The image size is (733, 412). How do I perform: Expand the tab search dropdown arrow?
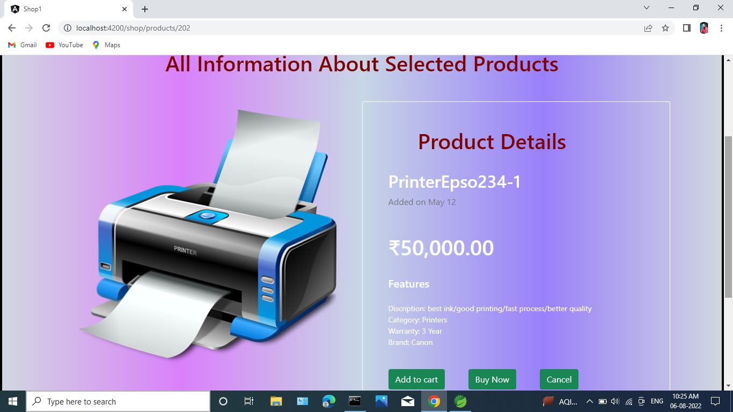[647, 8]
